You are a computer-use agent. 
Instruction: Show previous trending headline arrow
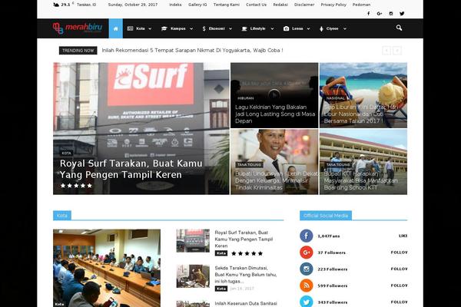coord(386,51)
